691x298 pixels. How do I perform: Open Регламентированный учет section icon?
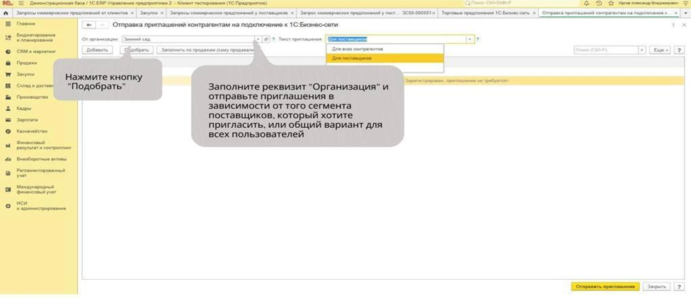click(x=8, y=173)
